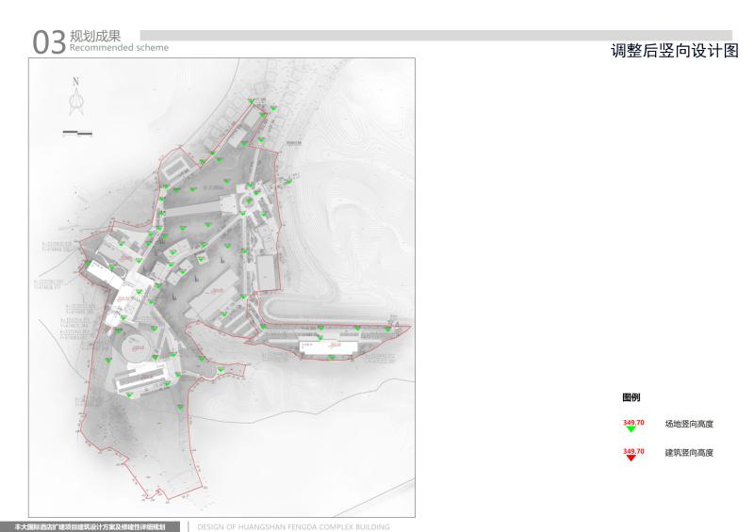Click the large "03" section number
Viewport: 754px width, 532px height.
click(48, 42)
